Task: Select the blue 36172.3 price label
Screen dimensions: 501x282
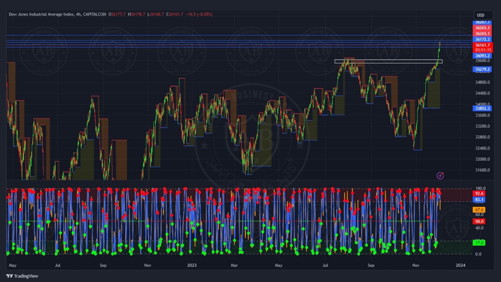Action: (482, 39)
